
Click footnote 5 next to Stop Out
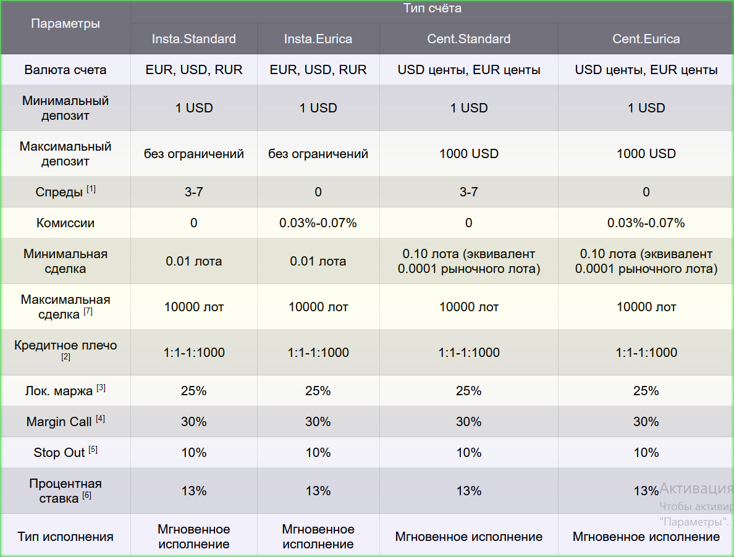click(93, 450)
